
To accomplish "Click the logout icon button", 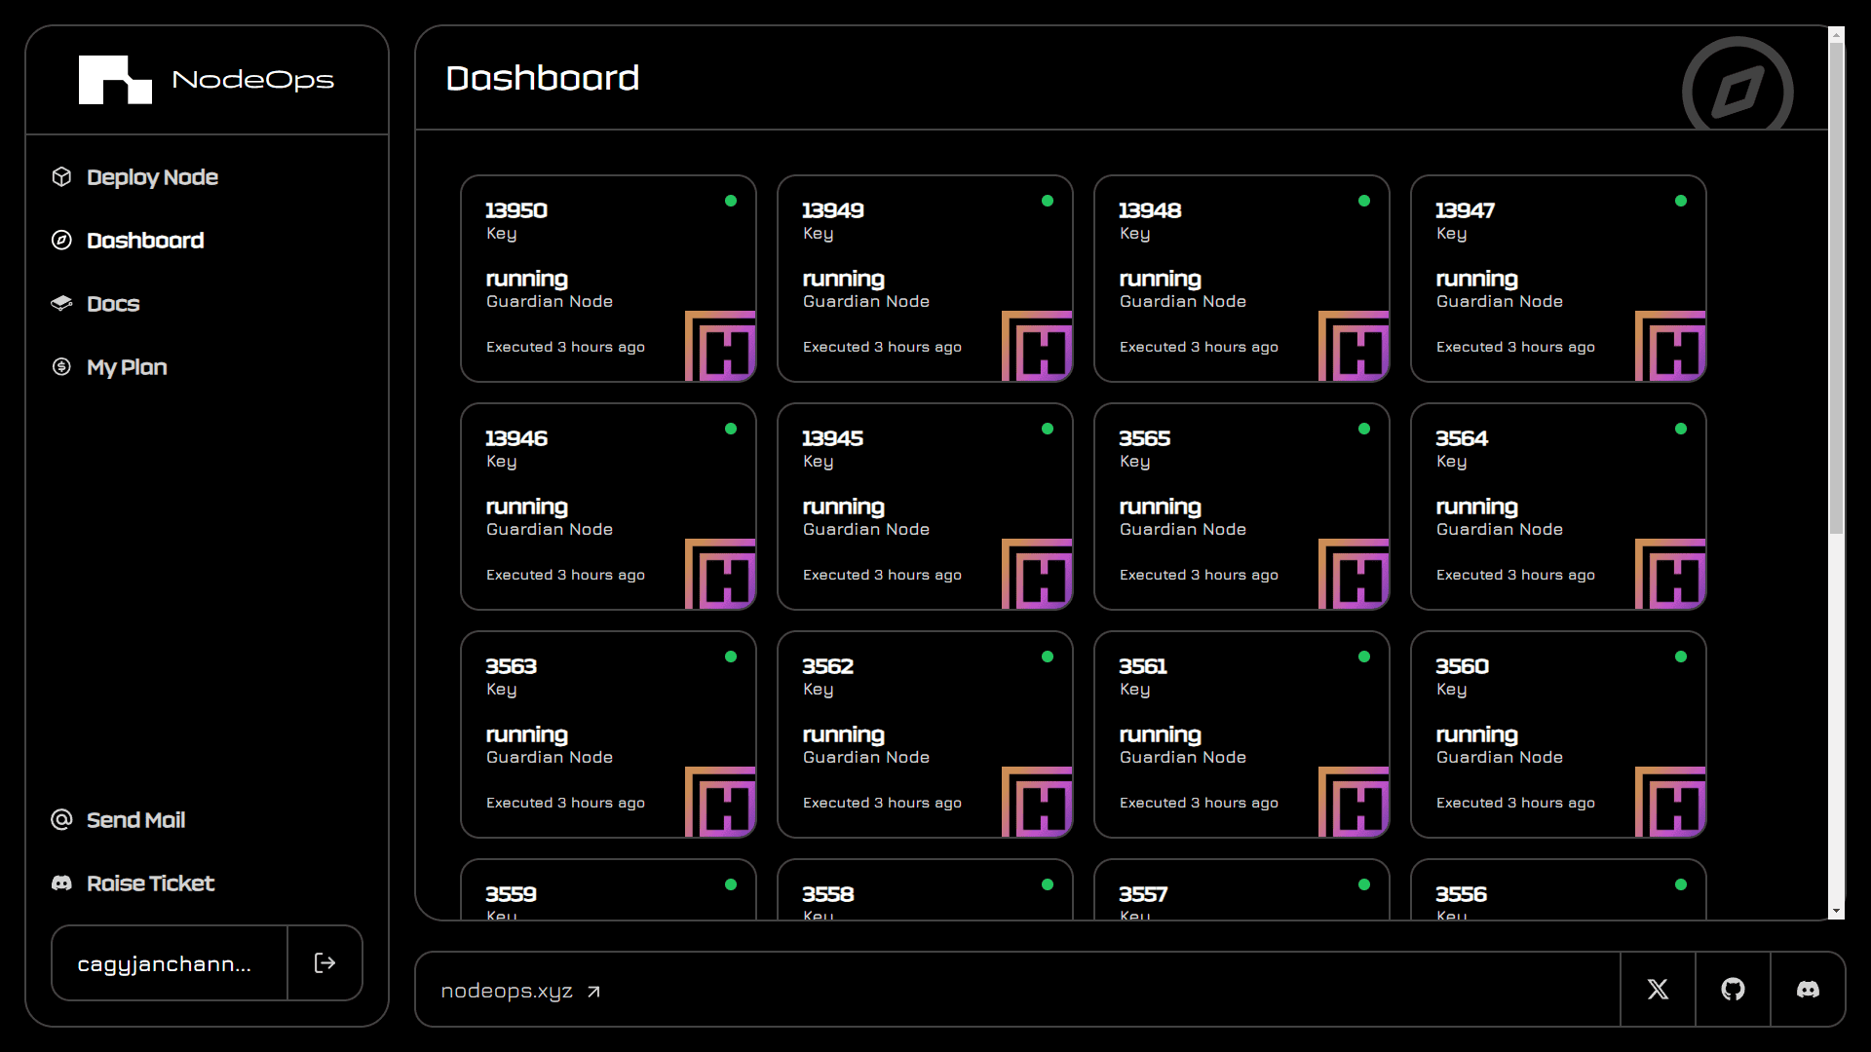I will click(x=325, y=963).
